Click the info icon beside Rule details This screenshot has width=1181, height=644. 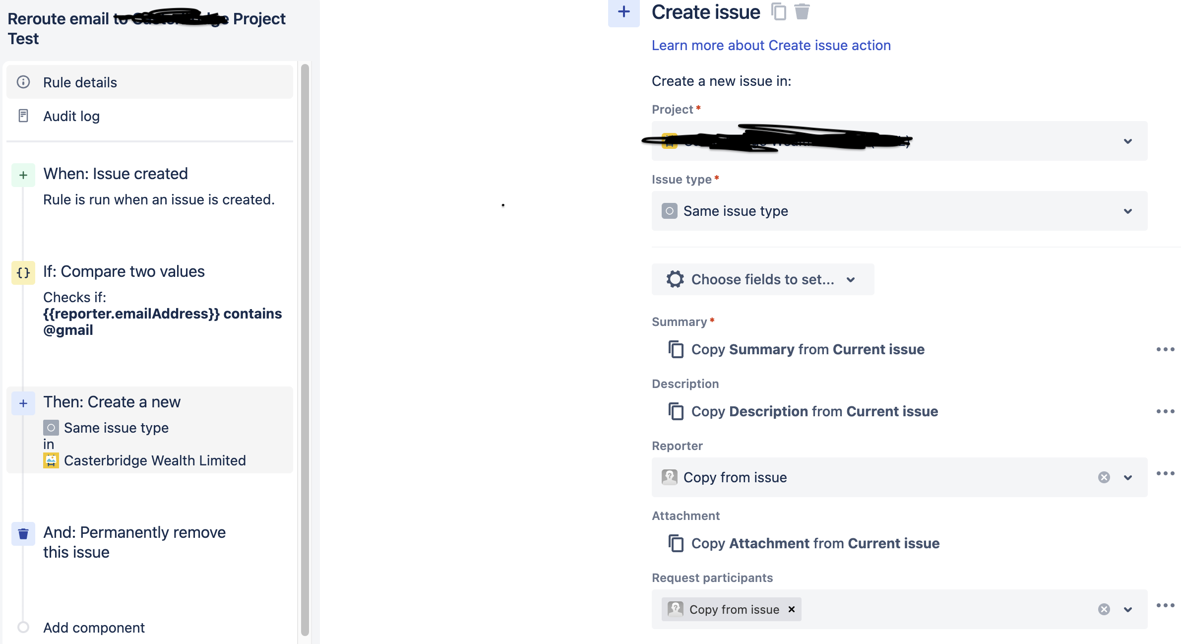[x=23, y=82]
